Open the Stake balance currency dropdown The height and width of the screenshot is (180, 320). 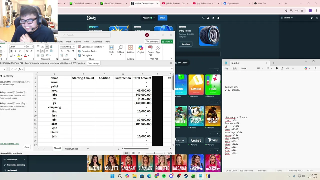tap(154, 18)
